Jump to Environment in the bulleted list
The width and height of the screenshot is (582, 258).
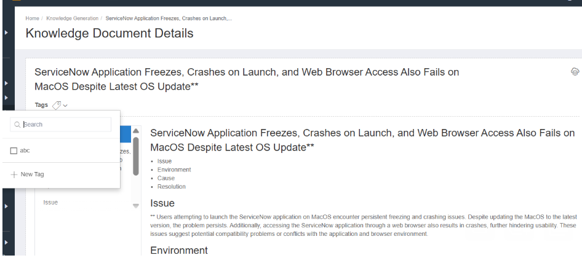[174, 170]
